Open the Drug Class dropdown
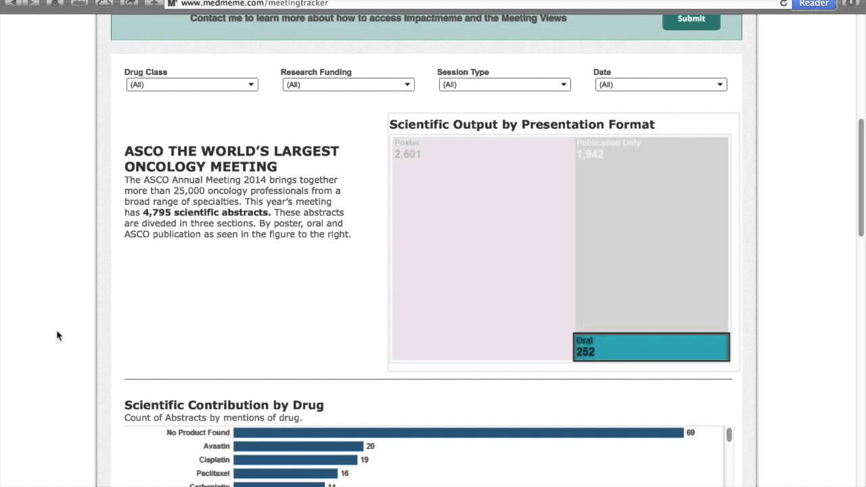Image resolution: width=866 pixels, height=487 pixels. click(192, 85)
